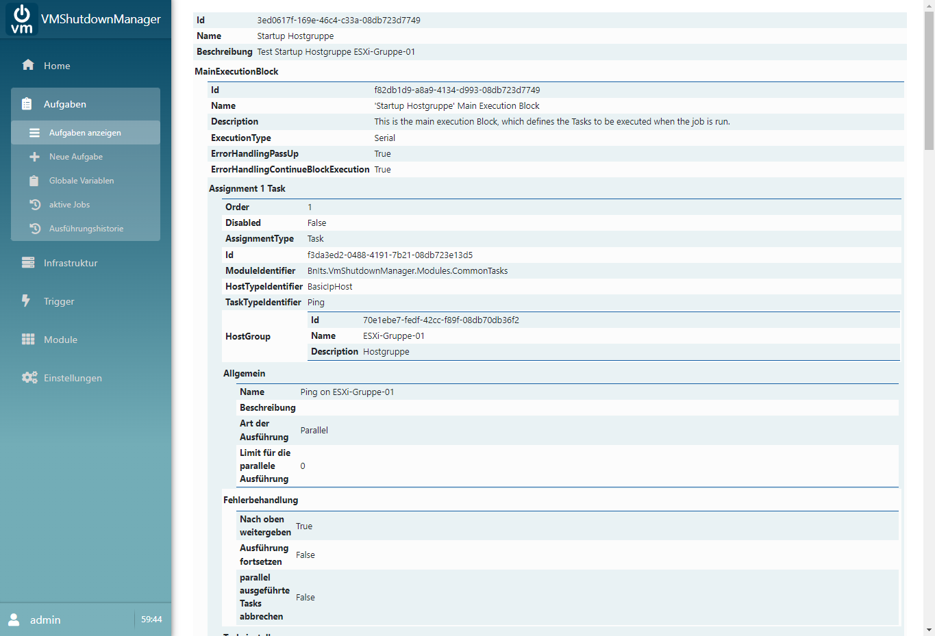Click job Id 3ed0617f-169e-46c4-c33a-08db723d7749

point(338,21)
